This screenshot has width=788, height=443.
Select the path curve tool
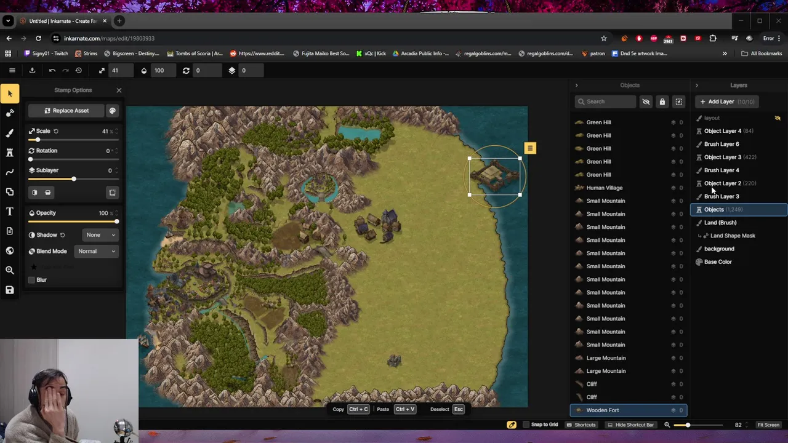click(x=10, y=172)
